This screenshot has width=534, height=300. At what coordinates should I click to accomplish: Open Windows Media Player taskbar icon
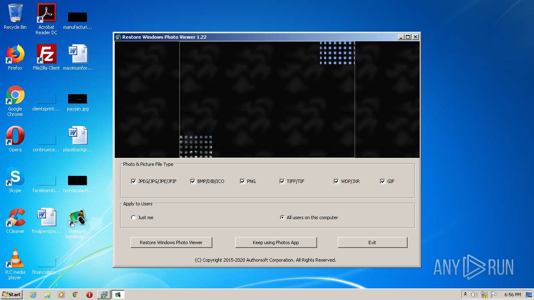pyautogui.click(x=61, y=295)
